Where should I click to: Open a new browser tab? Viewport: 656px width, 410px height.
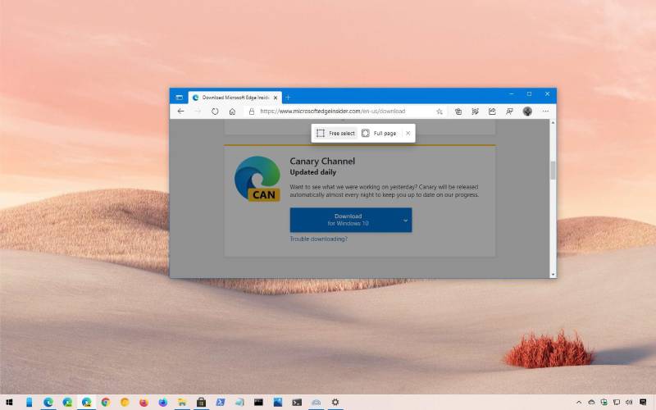(288, 97)
